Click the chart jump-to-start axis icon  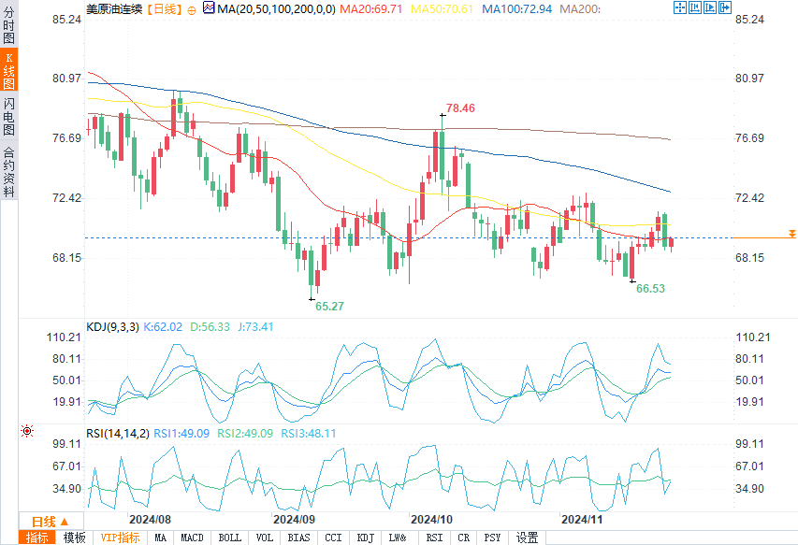(x=695, y=7)
